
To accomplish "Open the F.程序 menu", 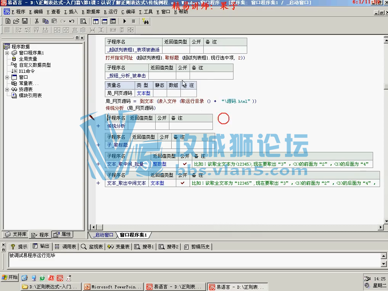I will (x=18, y=11).
